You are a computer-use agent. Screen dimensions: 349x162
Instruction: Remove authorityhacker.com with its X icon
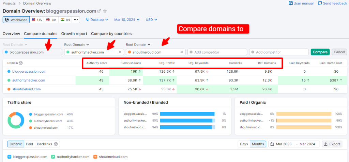pos(120,52)
